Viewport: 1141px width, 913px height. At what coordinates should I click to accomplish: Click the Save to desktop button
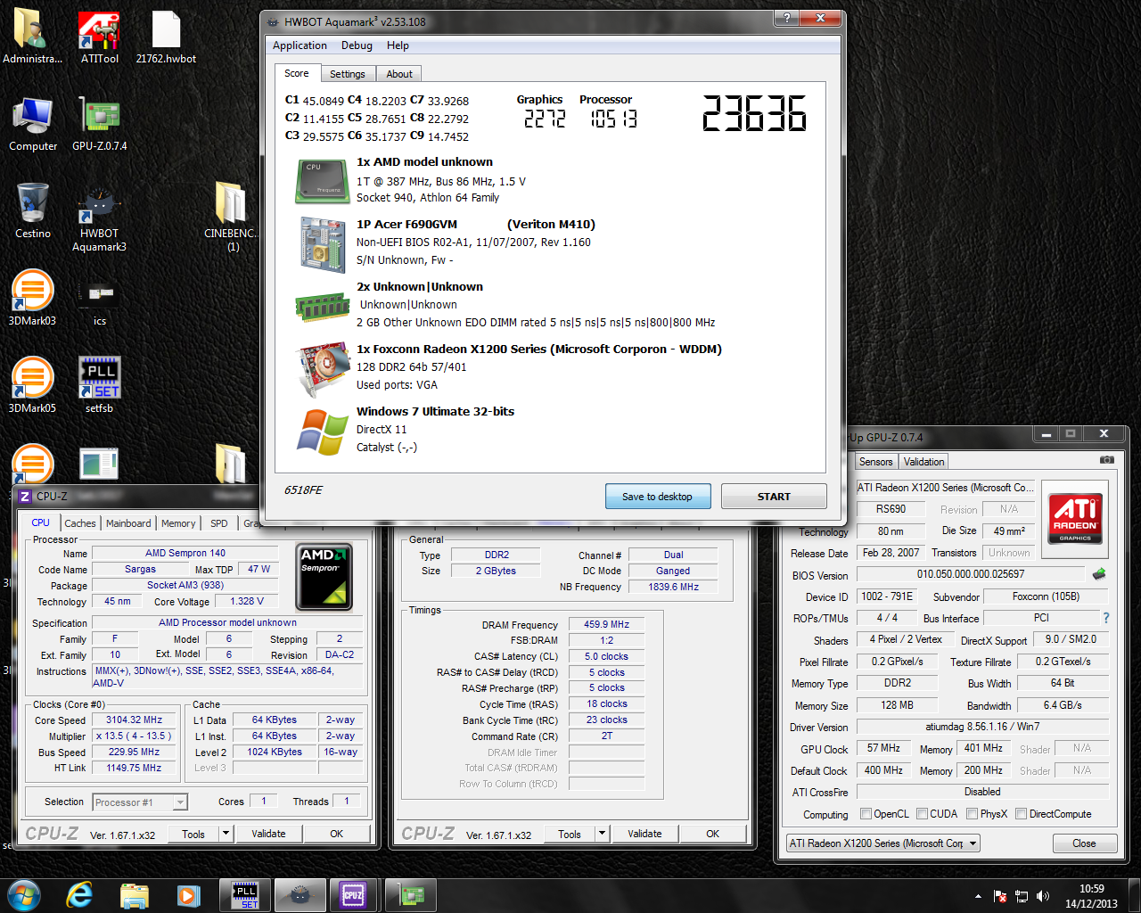tap(658, 497)
